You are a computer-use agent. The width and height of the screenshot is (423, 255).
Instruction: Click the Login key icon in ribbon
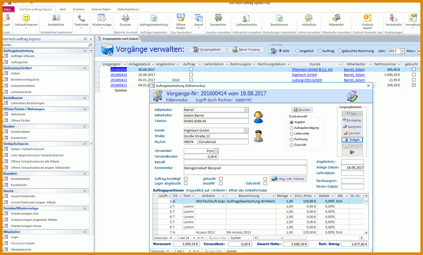(x=6, y=18)
